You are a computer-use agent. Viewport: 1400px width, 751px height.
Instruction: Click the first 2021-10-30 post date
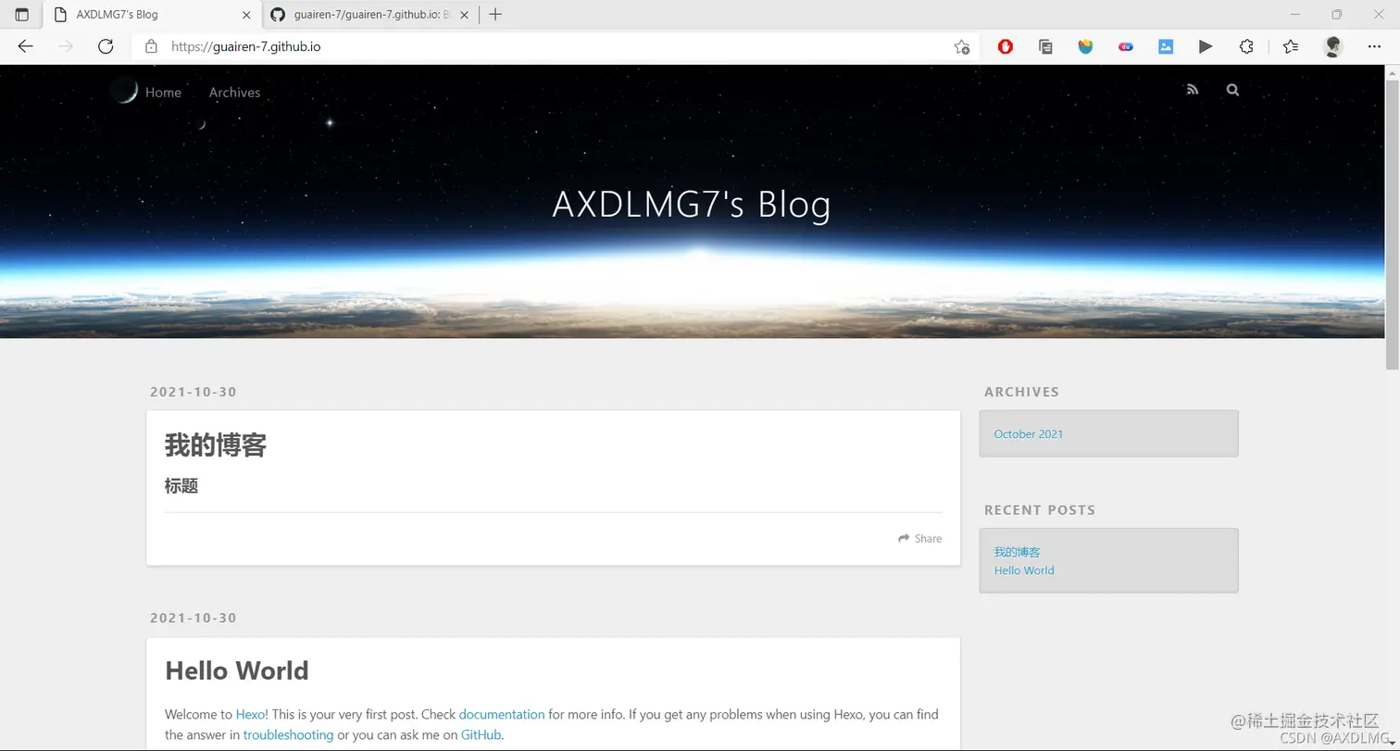point(194,392)
